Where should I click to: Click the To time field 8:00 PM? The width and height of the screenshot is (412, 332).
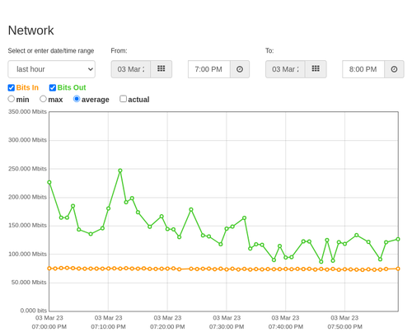363,69
